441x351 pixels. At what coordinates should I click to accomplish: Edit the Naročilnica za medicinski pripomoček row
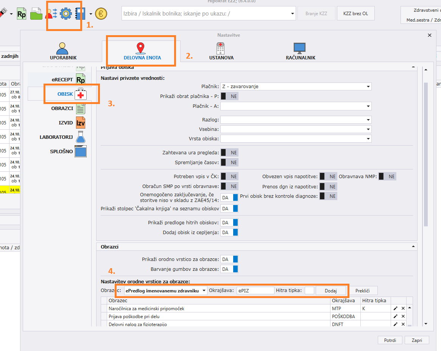click(x=396, y=309)
